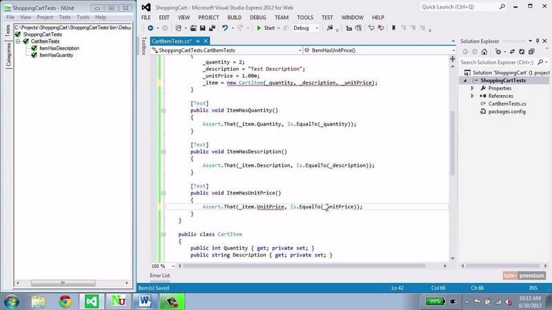
Task: Collapse the ItemHasUnitPrice method outline
Action: pyautogui.click(x=164, y=193)
